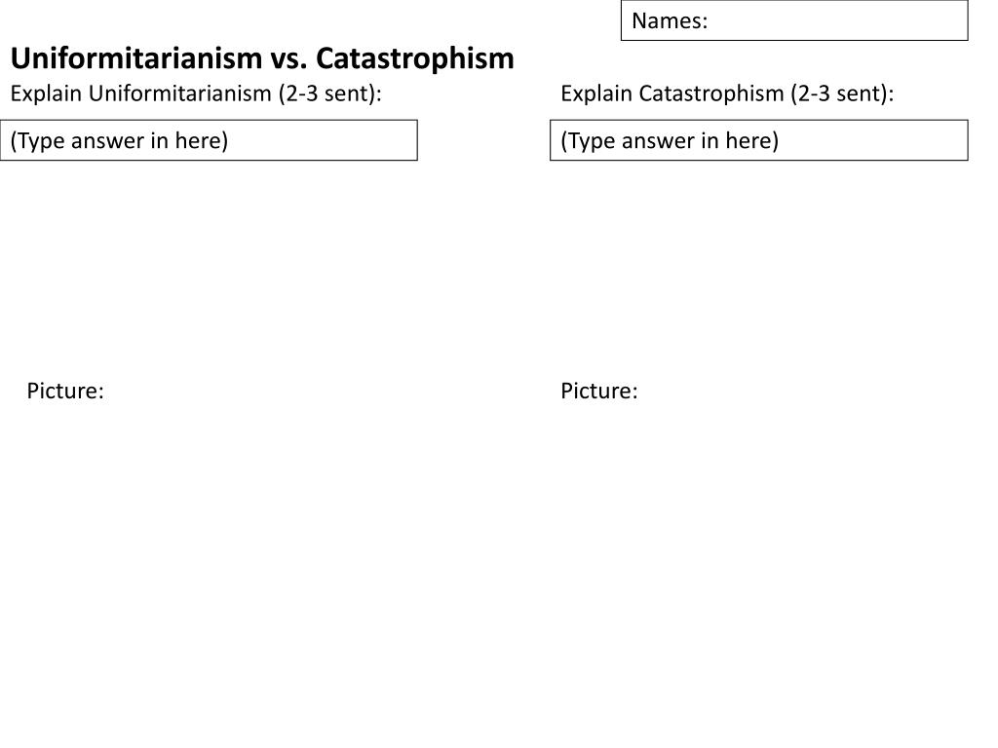
Task: Click the word 'Uniformitarianism' in the title
Action: 136,58
